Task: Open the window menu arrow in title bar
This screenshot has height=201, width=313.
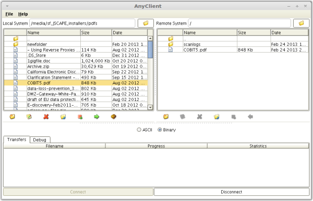Action: pyautogui.click(x=7, y=6)
